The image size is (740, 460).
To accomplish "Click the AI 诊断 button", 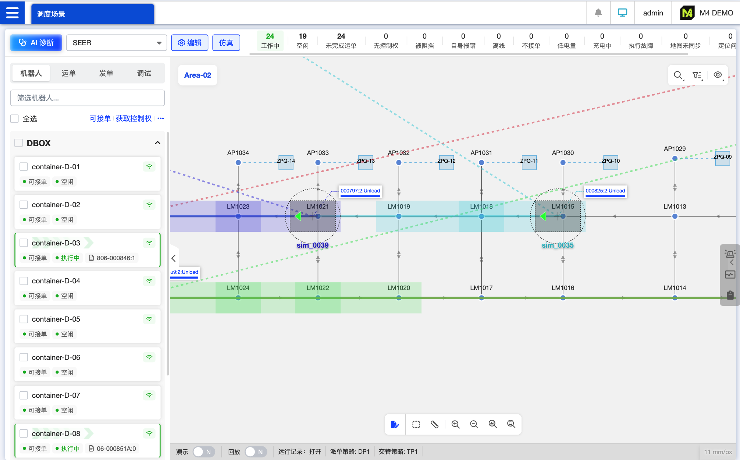I will (x=36, y=43).
